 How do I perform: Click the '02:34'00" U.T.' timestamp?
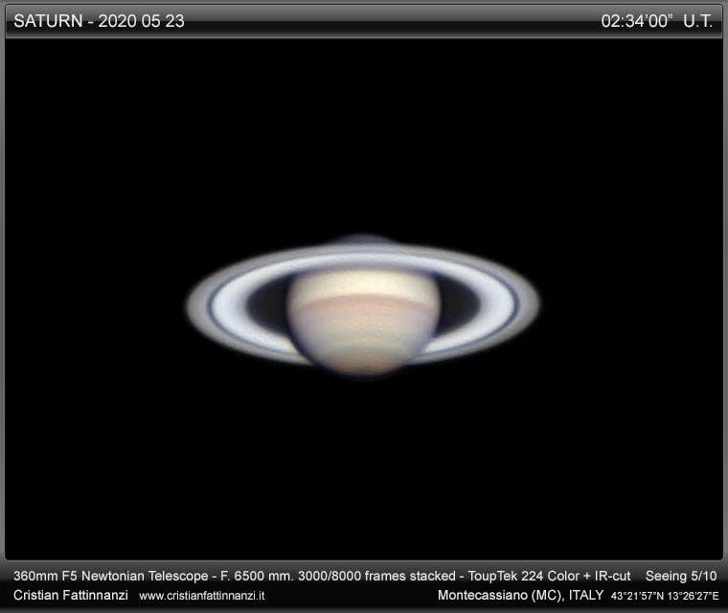pyautogui.click(x=656, y=21)
